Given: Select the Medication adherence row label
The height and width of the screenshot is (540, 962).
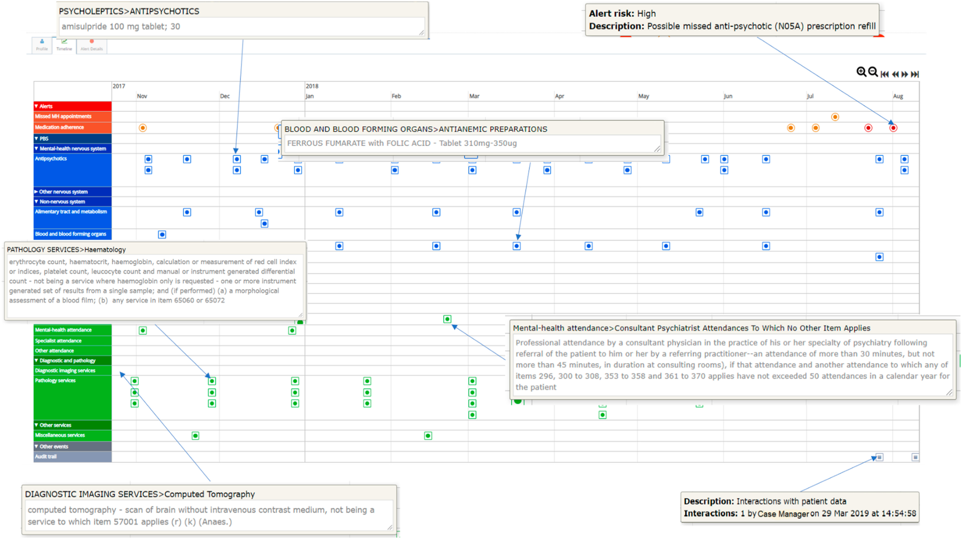Looking at the screenshot, I should (x=72, y=127).
